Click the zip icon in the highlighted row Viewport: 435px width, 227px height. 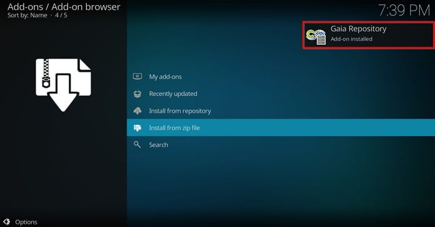pyautogui.click(x=137, y=128)
